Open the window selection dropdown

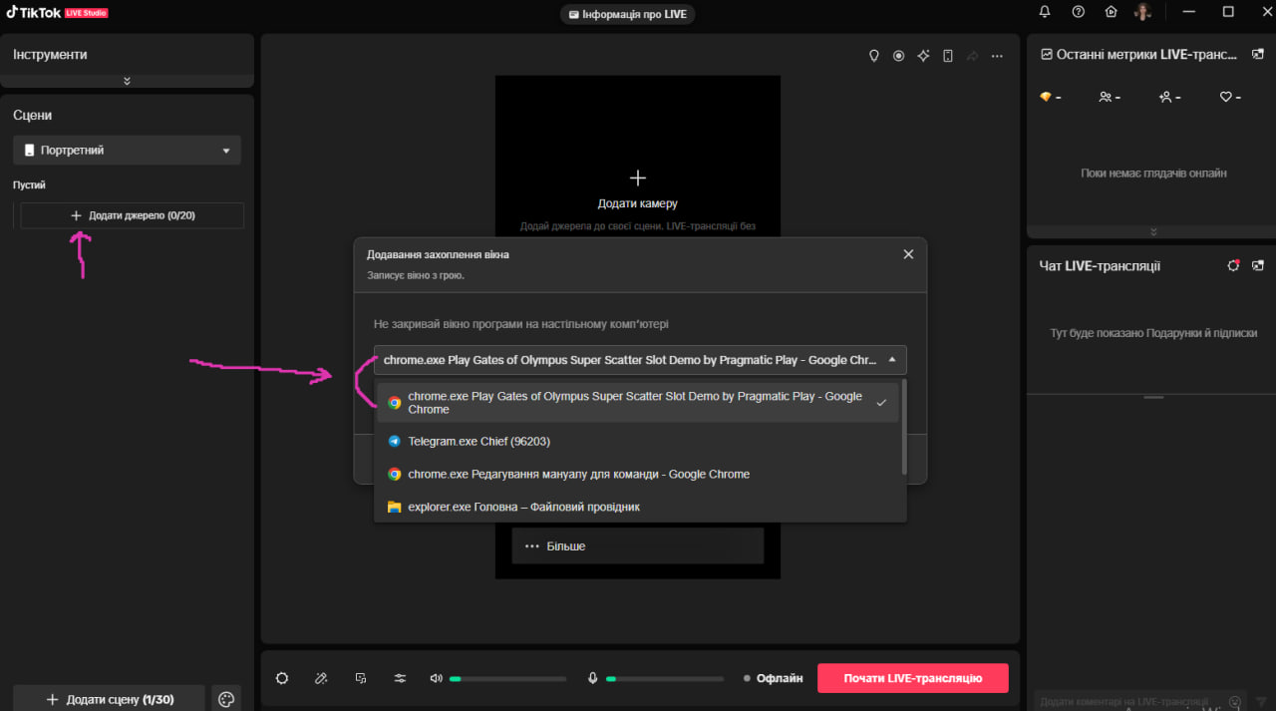(x=640, y=360)
